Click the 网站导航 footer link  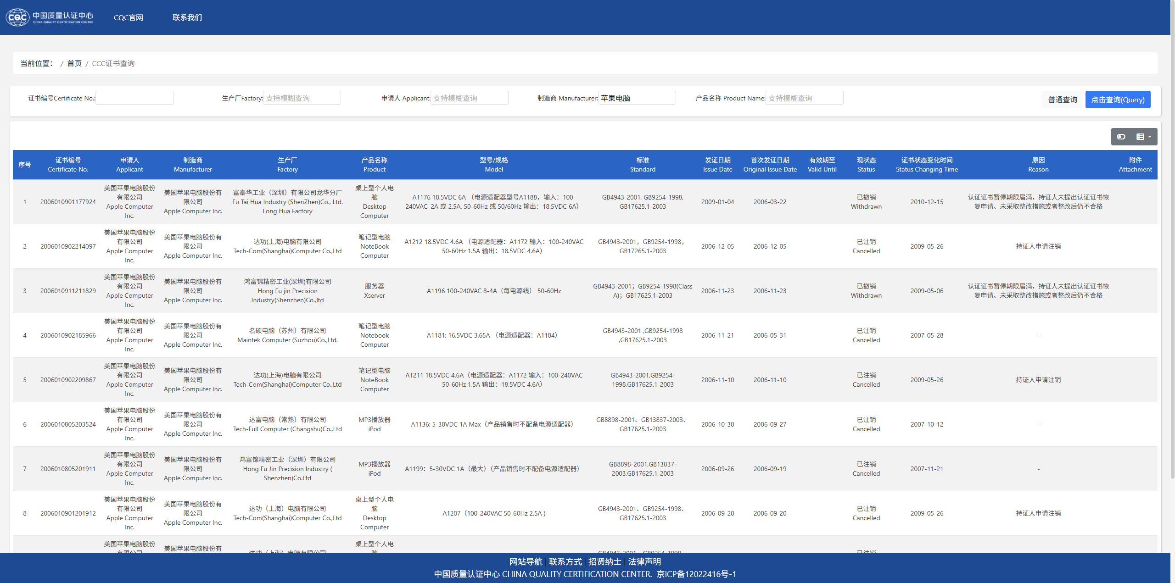[x=526, y=561]
